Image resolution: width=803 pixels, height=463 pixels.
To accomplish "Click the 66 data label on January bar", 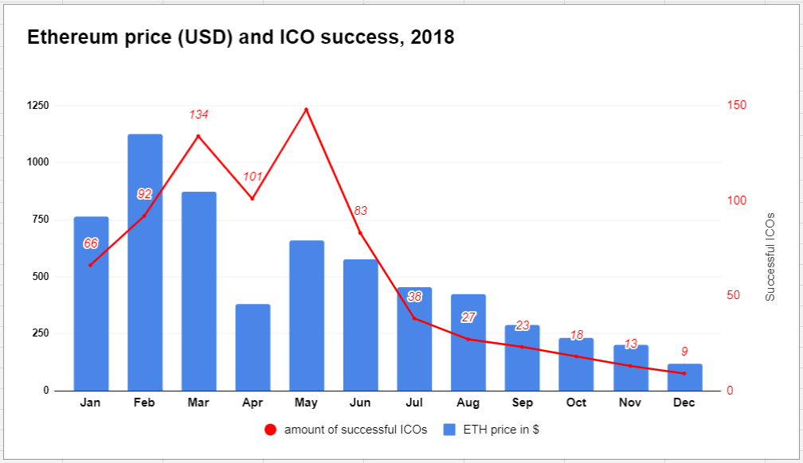I will tap(91, 243).
